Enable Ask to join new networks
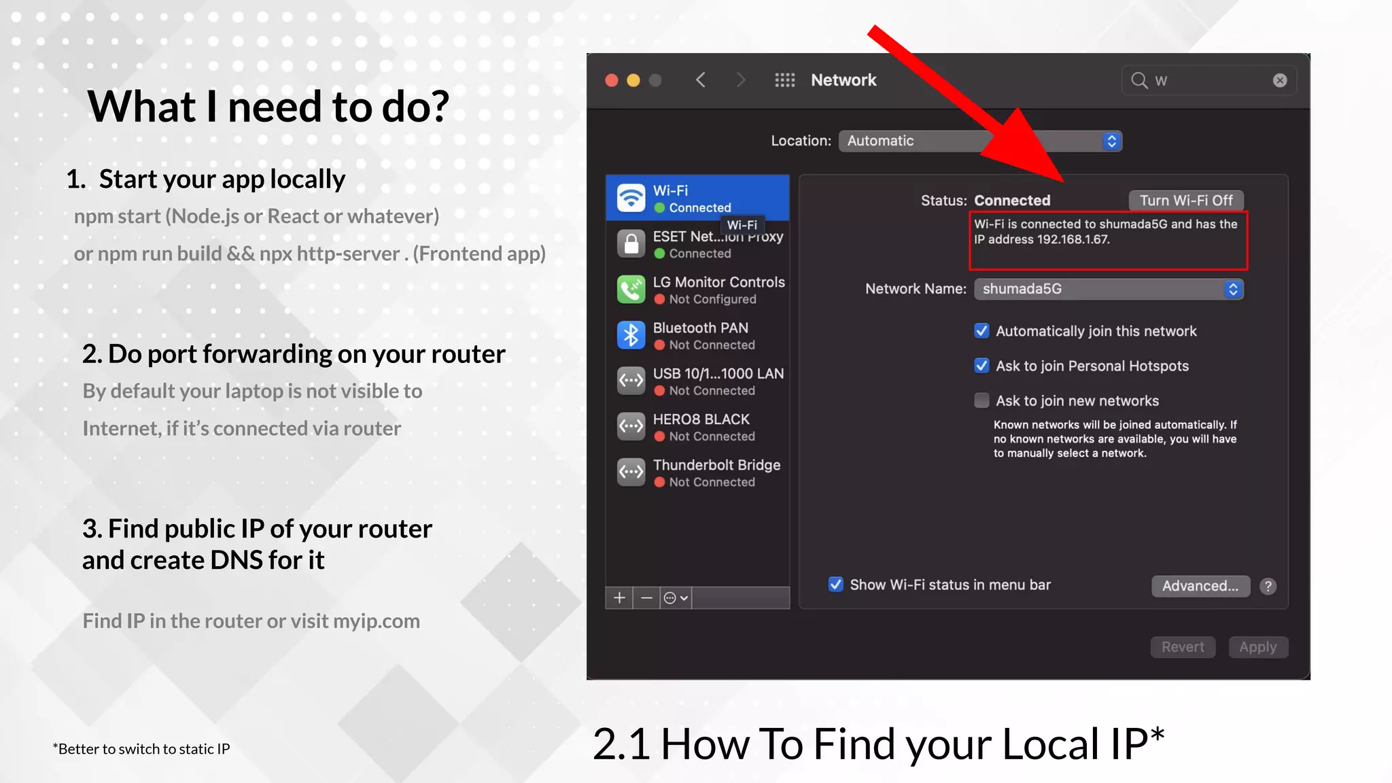Viewport: 1392px width, 783px height. [981, 400]
